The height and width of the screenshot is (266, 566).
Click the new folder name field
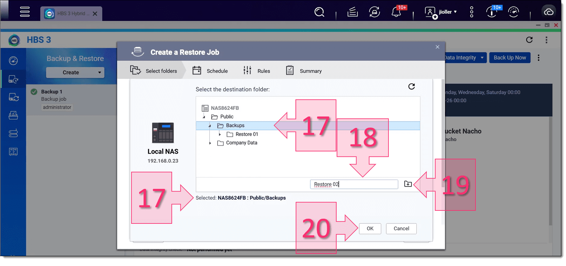(x=354, y=184)
